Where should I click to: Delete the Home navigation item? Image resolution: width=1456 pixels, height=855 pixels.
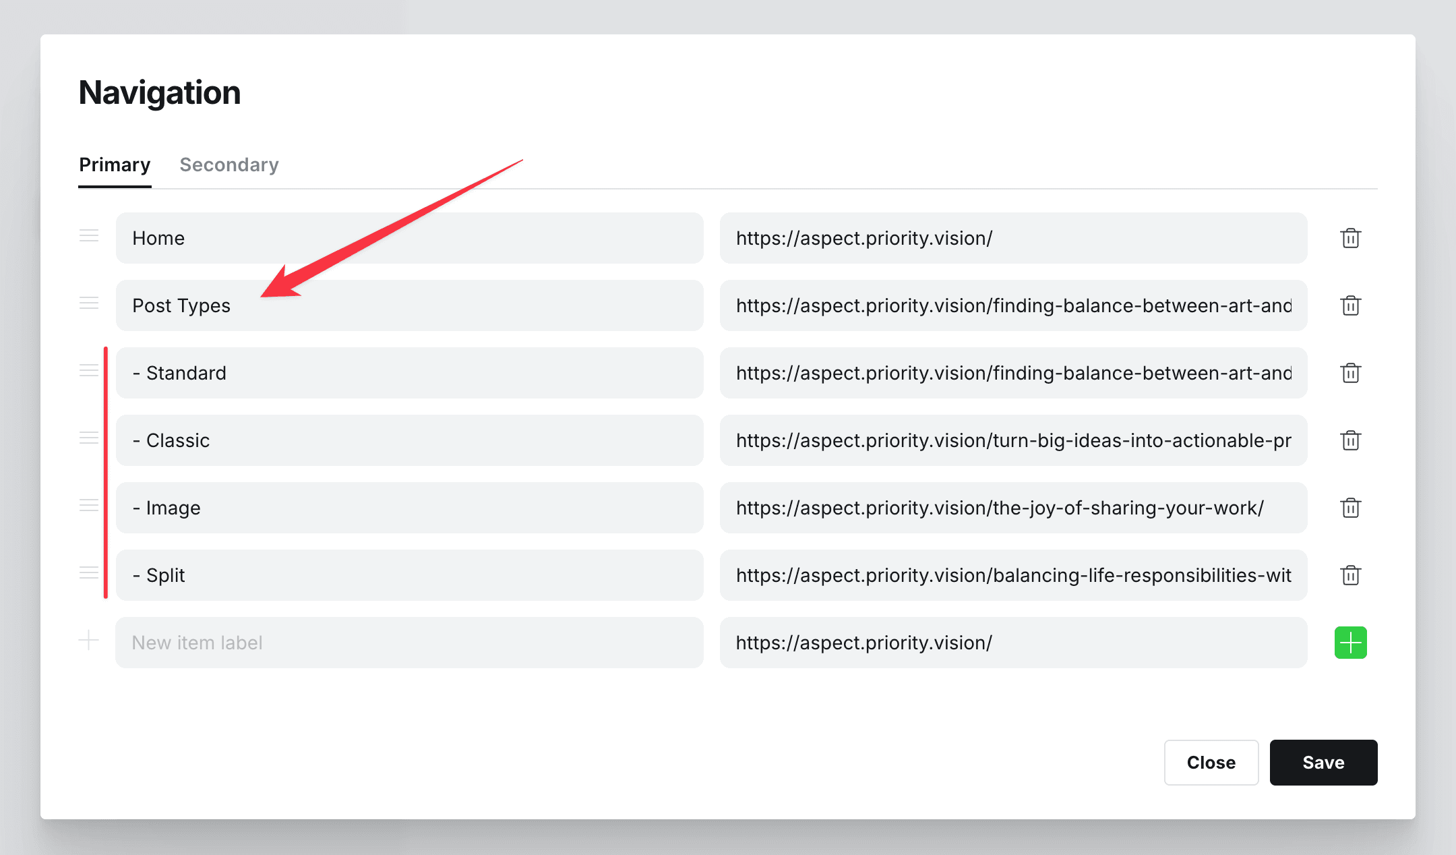(x=1350, y=238)
